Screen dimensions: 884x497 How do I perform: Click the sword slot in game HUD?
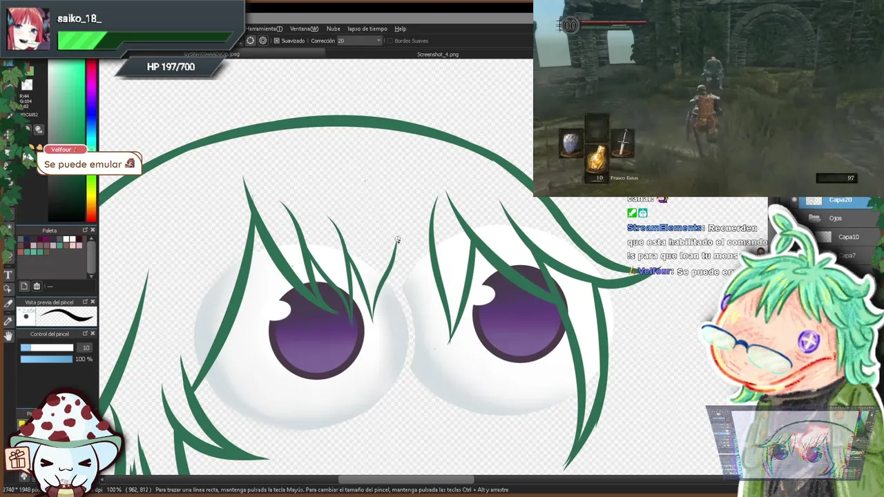[x=623, y=143]
